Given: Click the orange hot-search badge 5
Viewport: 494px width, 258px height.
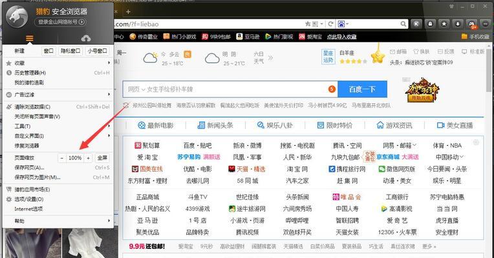Looking at the screenshot, I should tap(332, 89).
